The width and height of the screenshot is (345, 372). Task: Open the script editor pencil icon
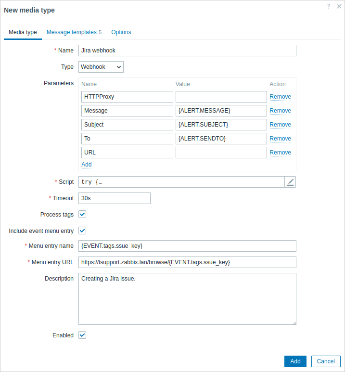[x=290, y=182]
